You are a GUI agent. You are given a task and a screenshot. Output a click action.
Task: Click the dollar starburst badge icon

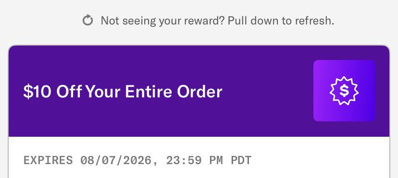[x=344, y=91]
